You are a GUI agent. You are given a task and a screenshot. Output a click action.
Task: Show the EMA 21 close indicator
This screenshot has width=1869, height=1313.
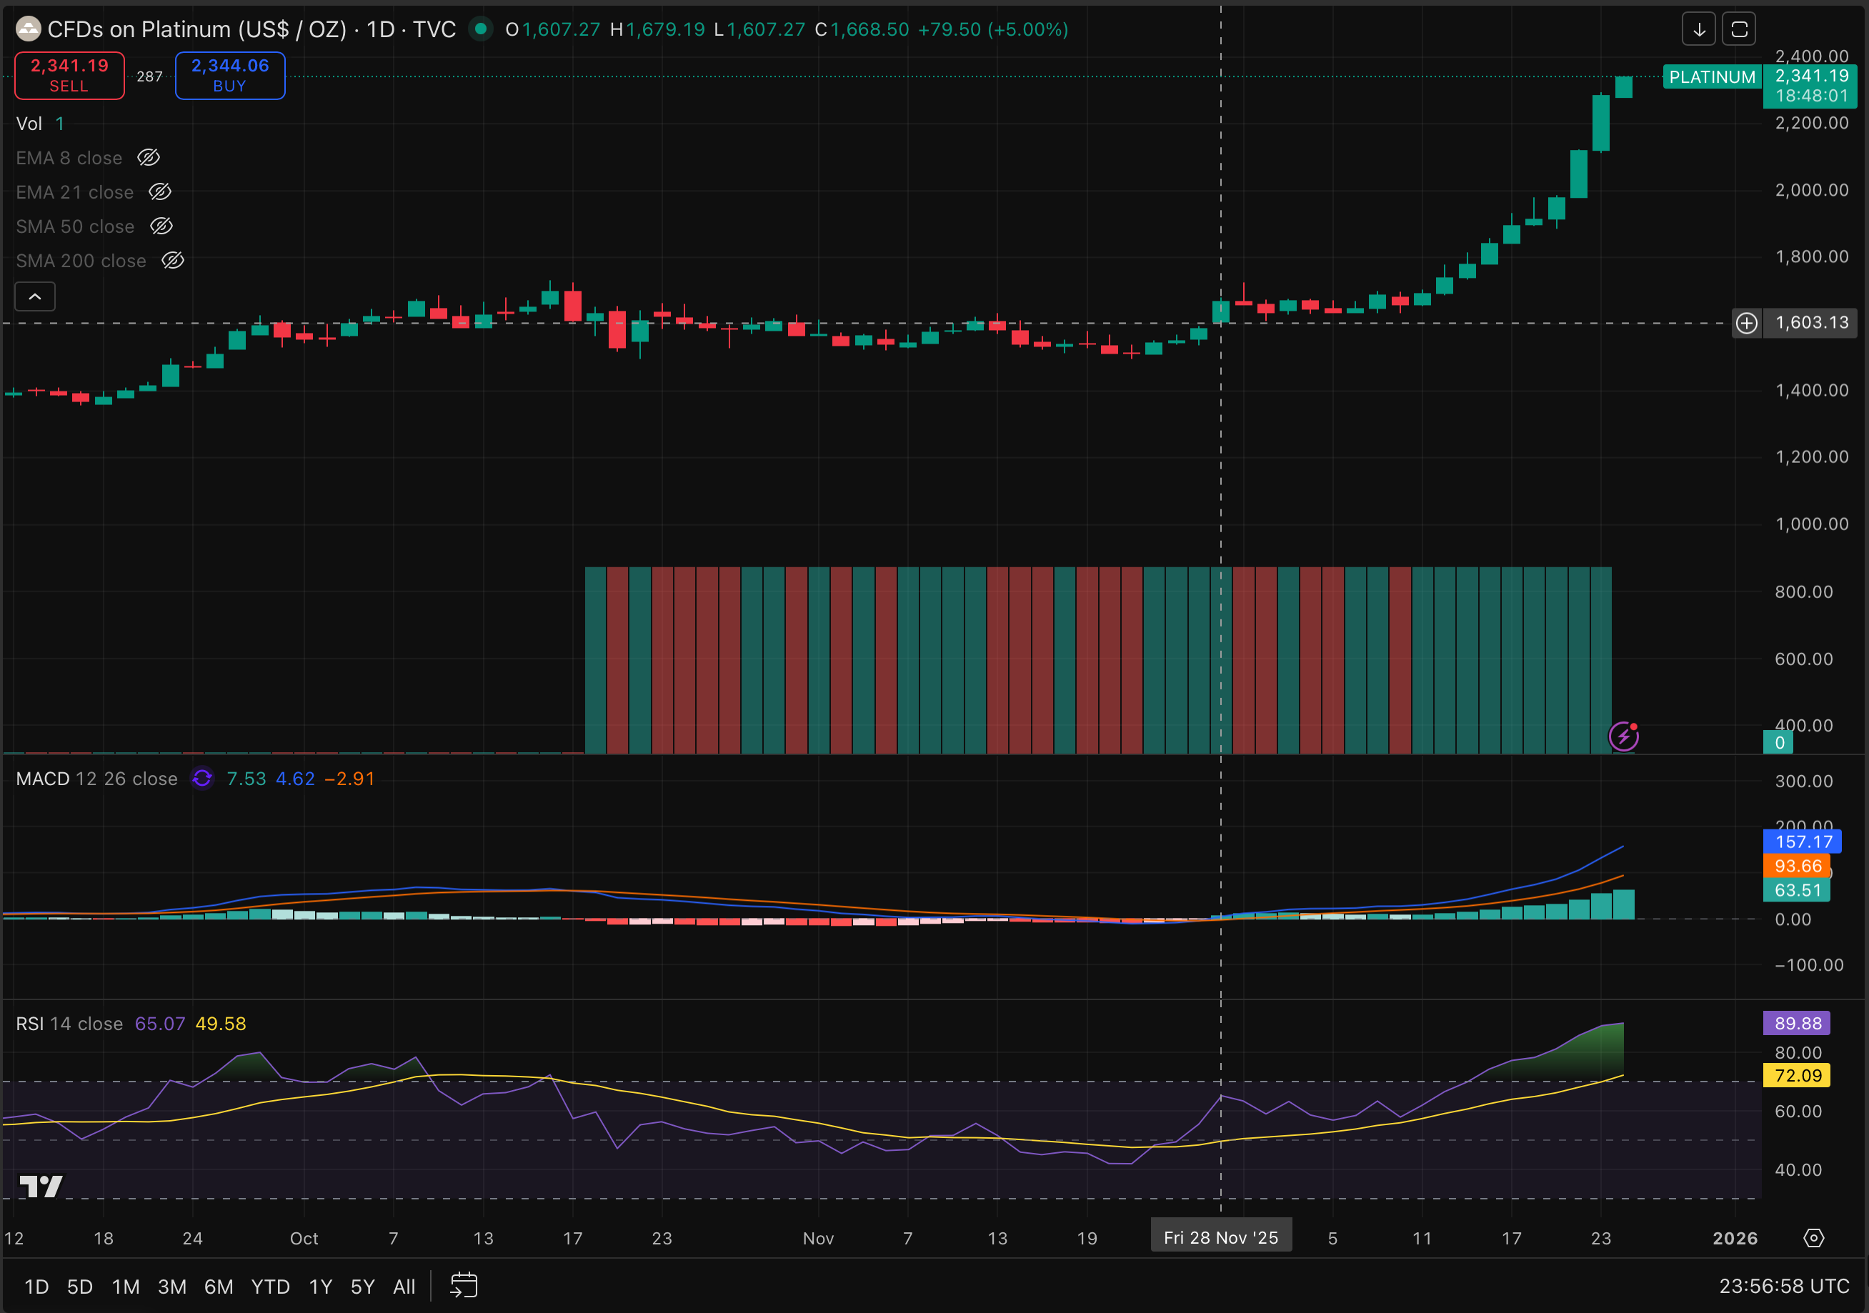click(x=159, y=192)
